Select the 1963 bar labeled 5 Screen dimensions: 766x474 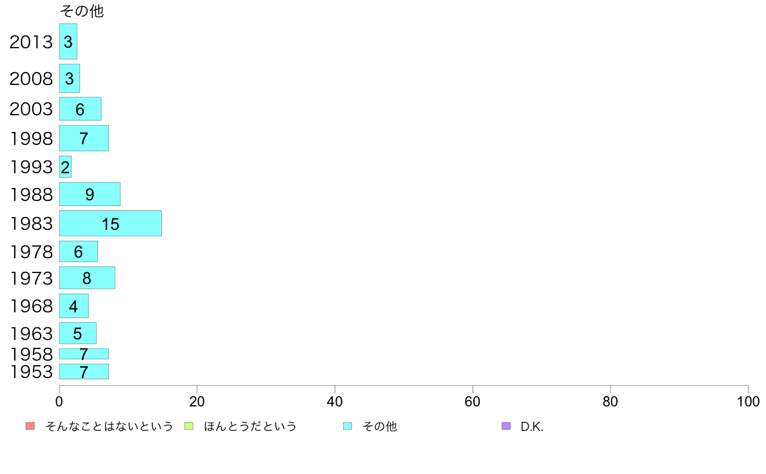(77, 334)
